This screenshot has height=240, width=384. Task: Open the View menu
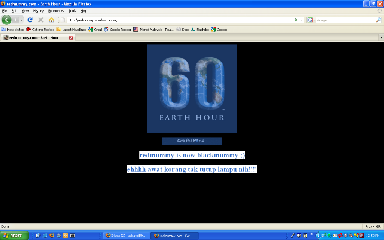[x=25, y=11]
